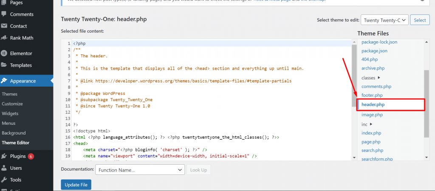Open Menus submenu item
Screen dimensions: 435x191
coord(8,123)
